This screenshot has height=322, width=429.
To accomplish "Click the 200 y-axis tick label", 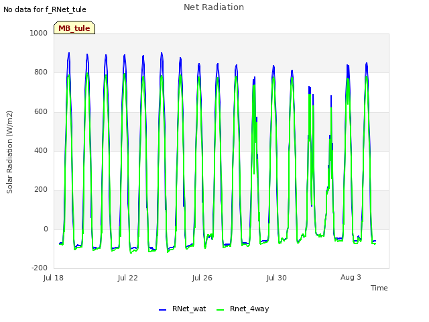I will 41,189.
